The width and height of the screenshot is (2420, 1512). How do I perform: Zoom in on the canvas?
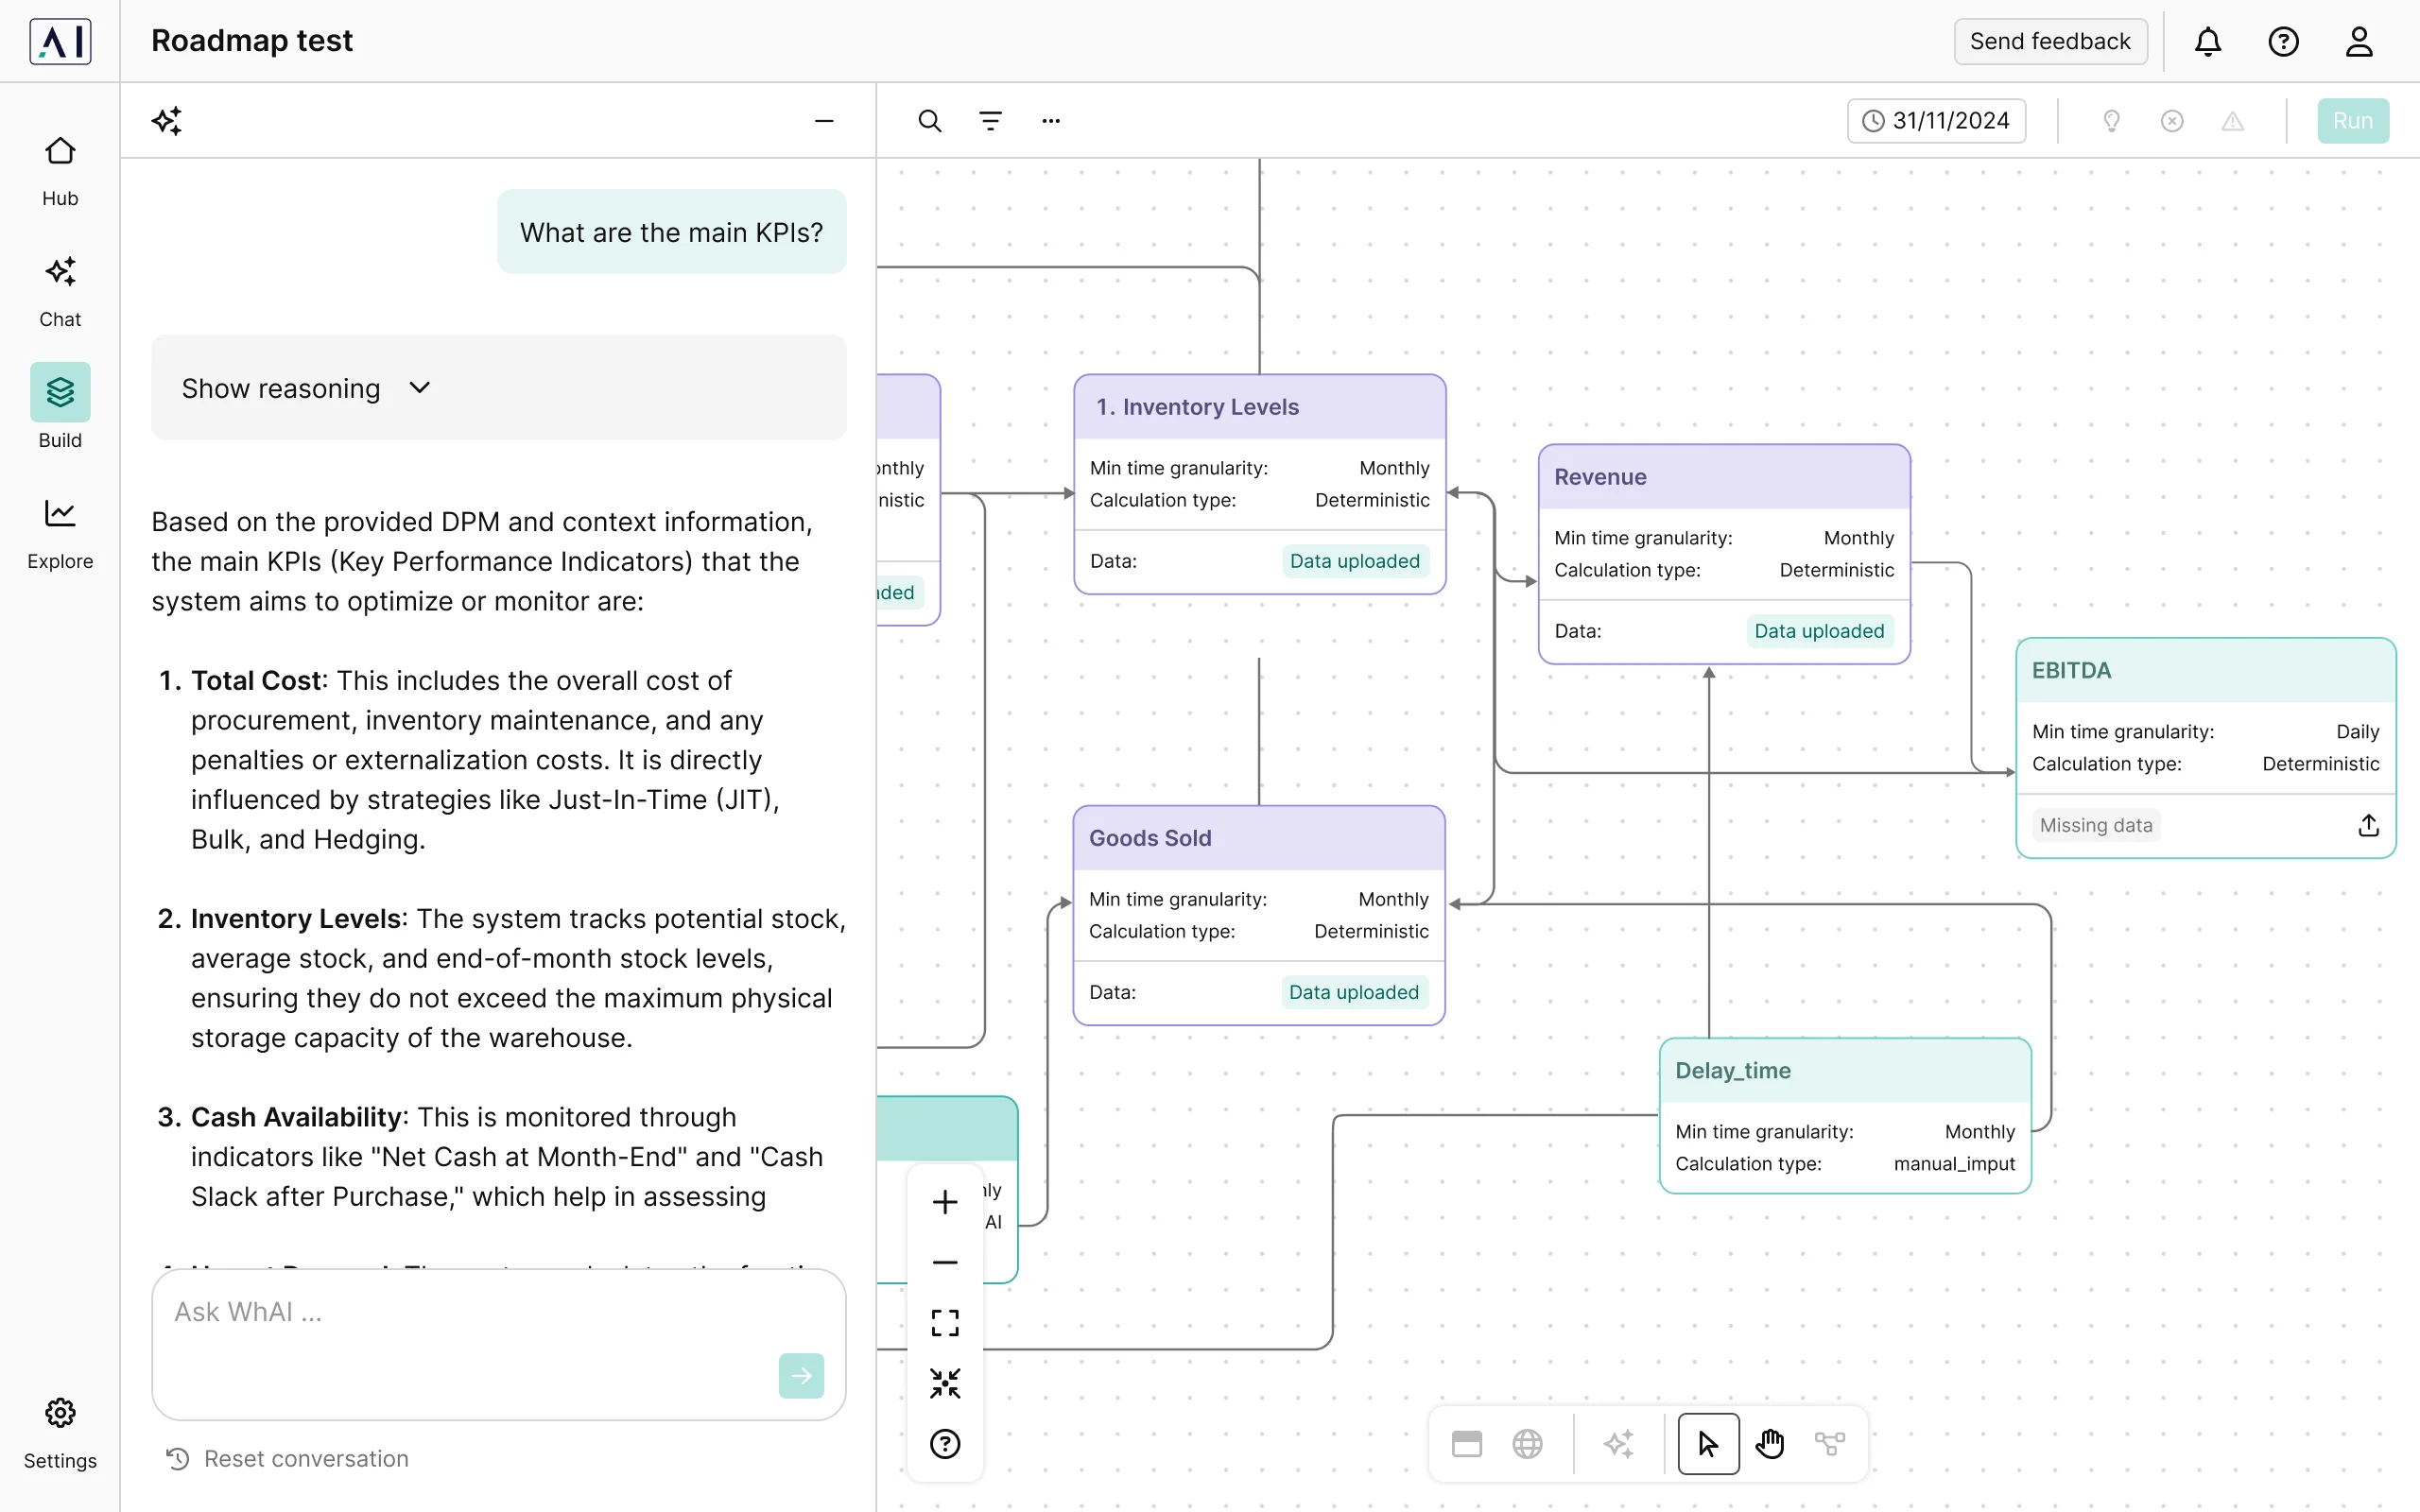pos(945,1202)
